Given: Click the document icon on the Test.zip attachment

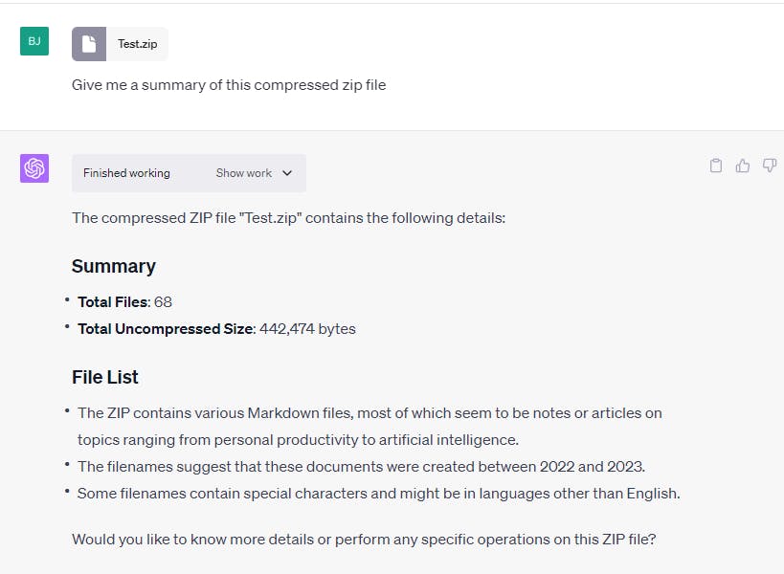Looking at the screenshot, I should 89,44.
